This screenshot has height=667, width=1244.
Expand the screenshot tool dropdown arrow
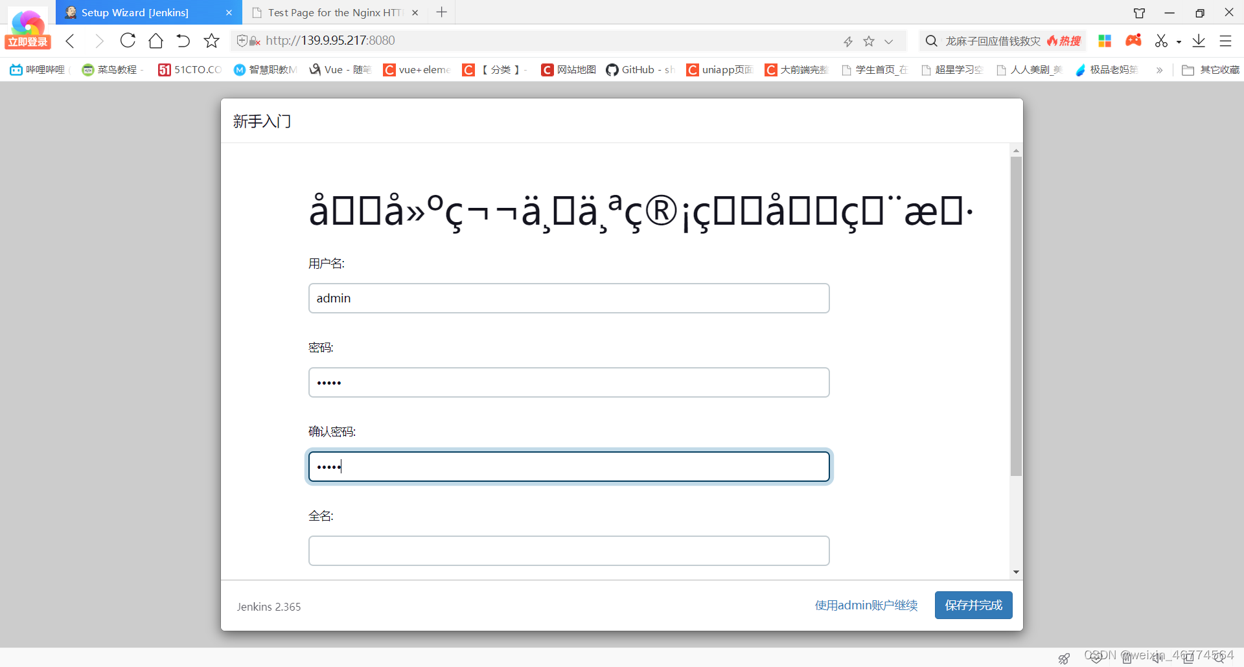point(1179,42)
